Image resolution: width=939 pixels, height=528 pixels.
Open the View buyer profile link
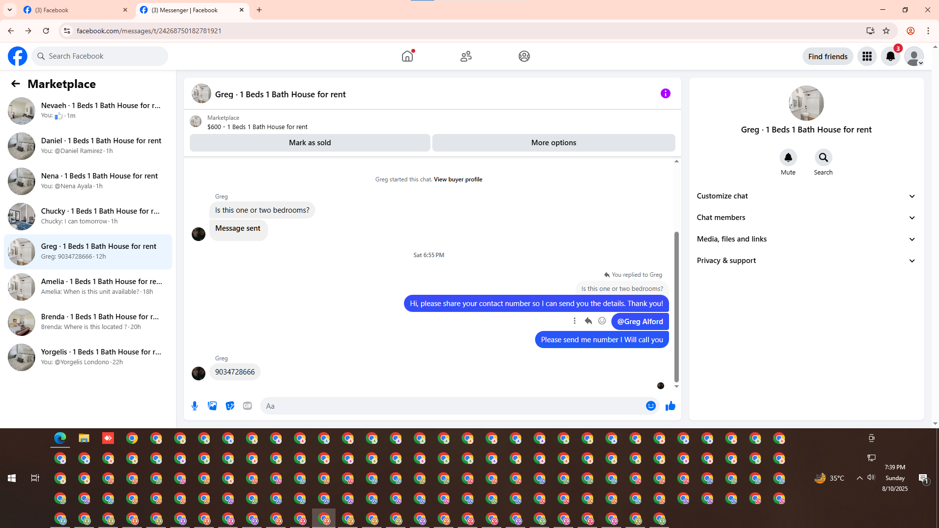458,179
